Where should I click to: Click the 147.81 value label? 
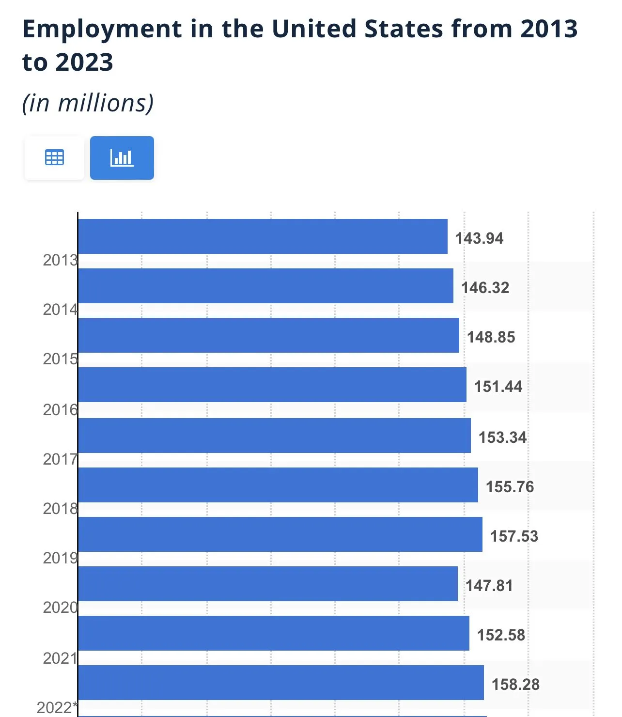tap(489, 586)
